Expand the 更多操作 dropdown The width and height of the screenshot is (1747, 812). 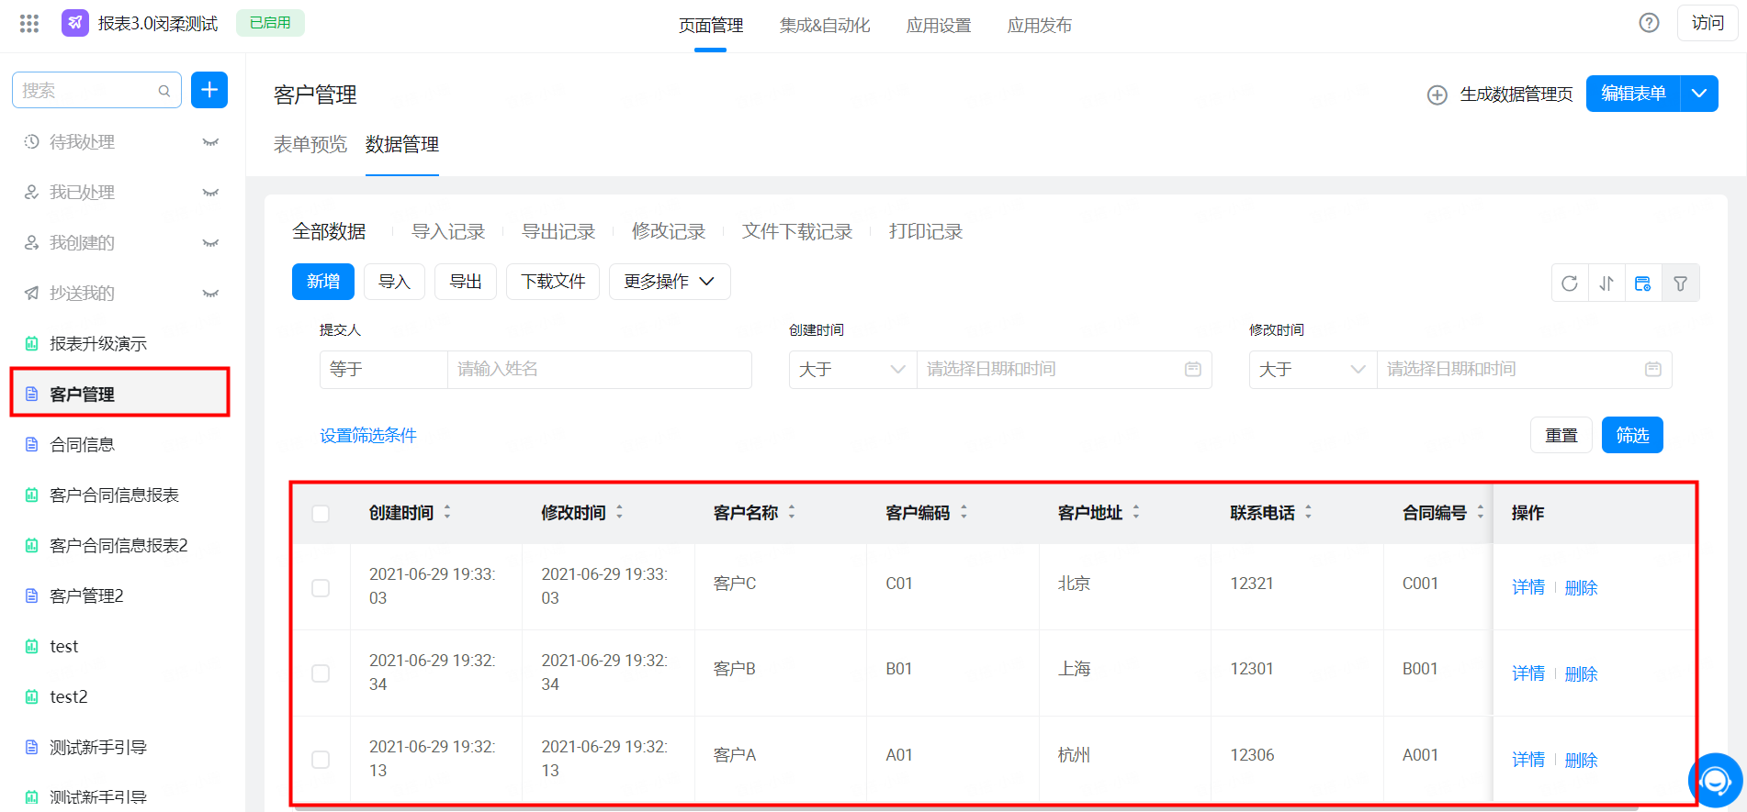[670, 282]
